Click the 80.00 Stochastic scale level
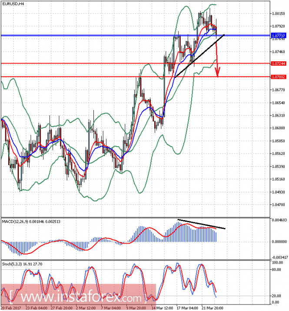 coord(276,270)
